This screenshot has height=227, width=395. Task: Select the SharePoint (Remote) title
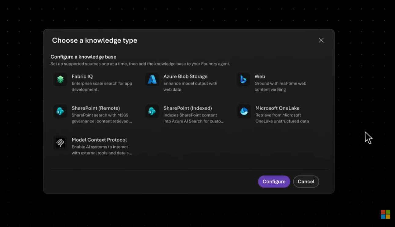pos(96,108)
